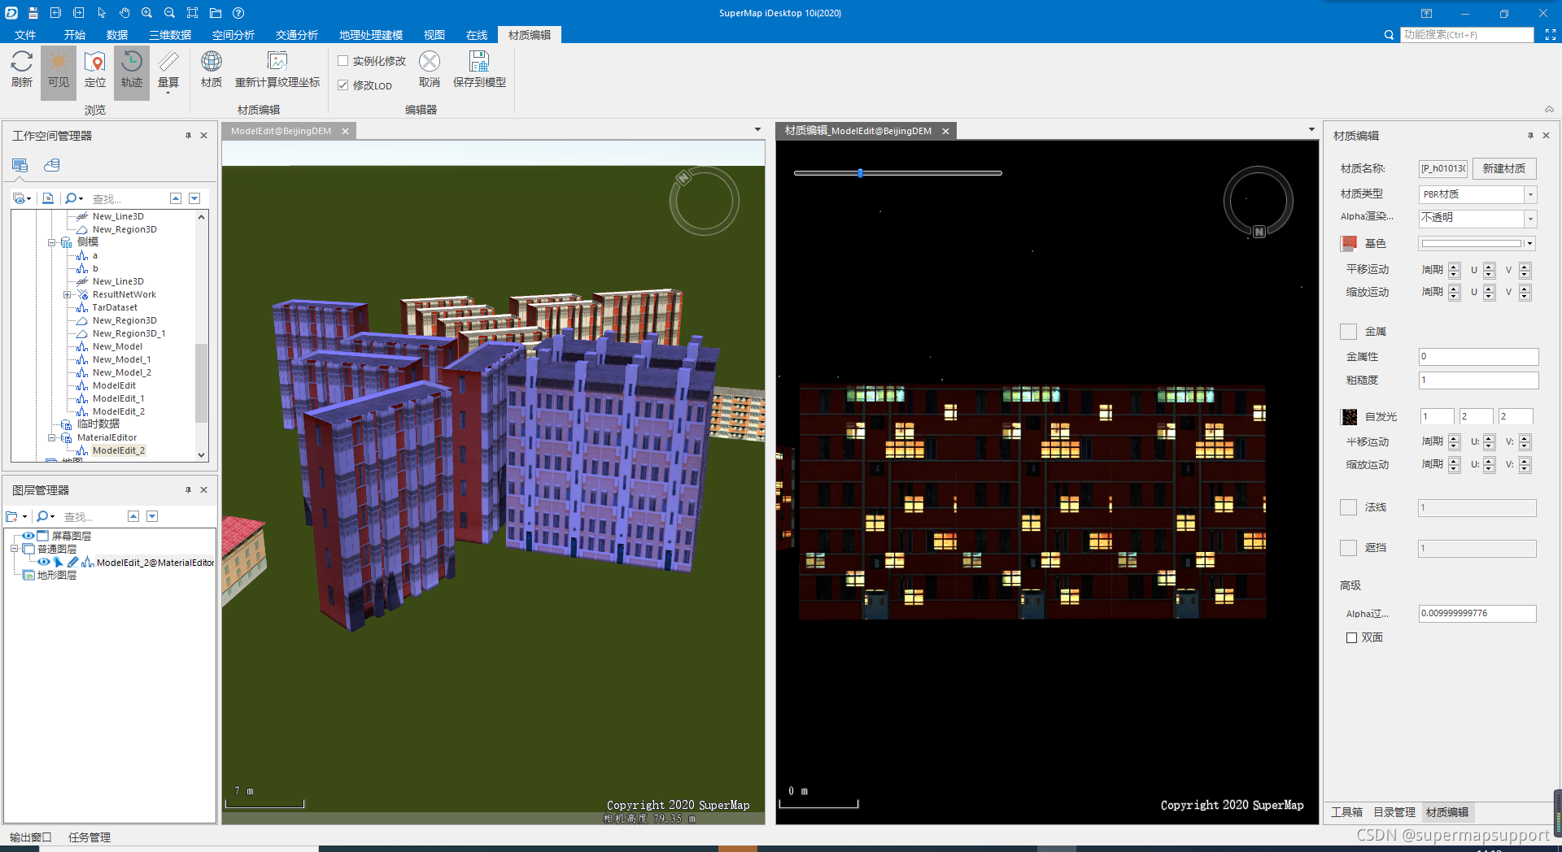
Task: Open the 材质类型 PBR材质 dropdown
Action: (1530, 194)
